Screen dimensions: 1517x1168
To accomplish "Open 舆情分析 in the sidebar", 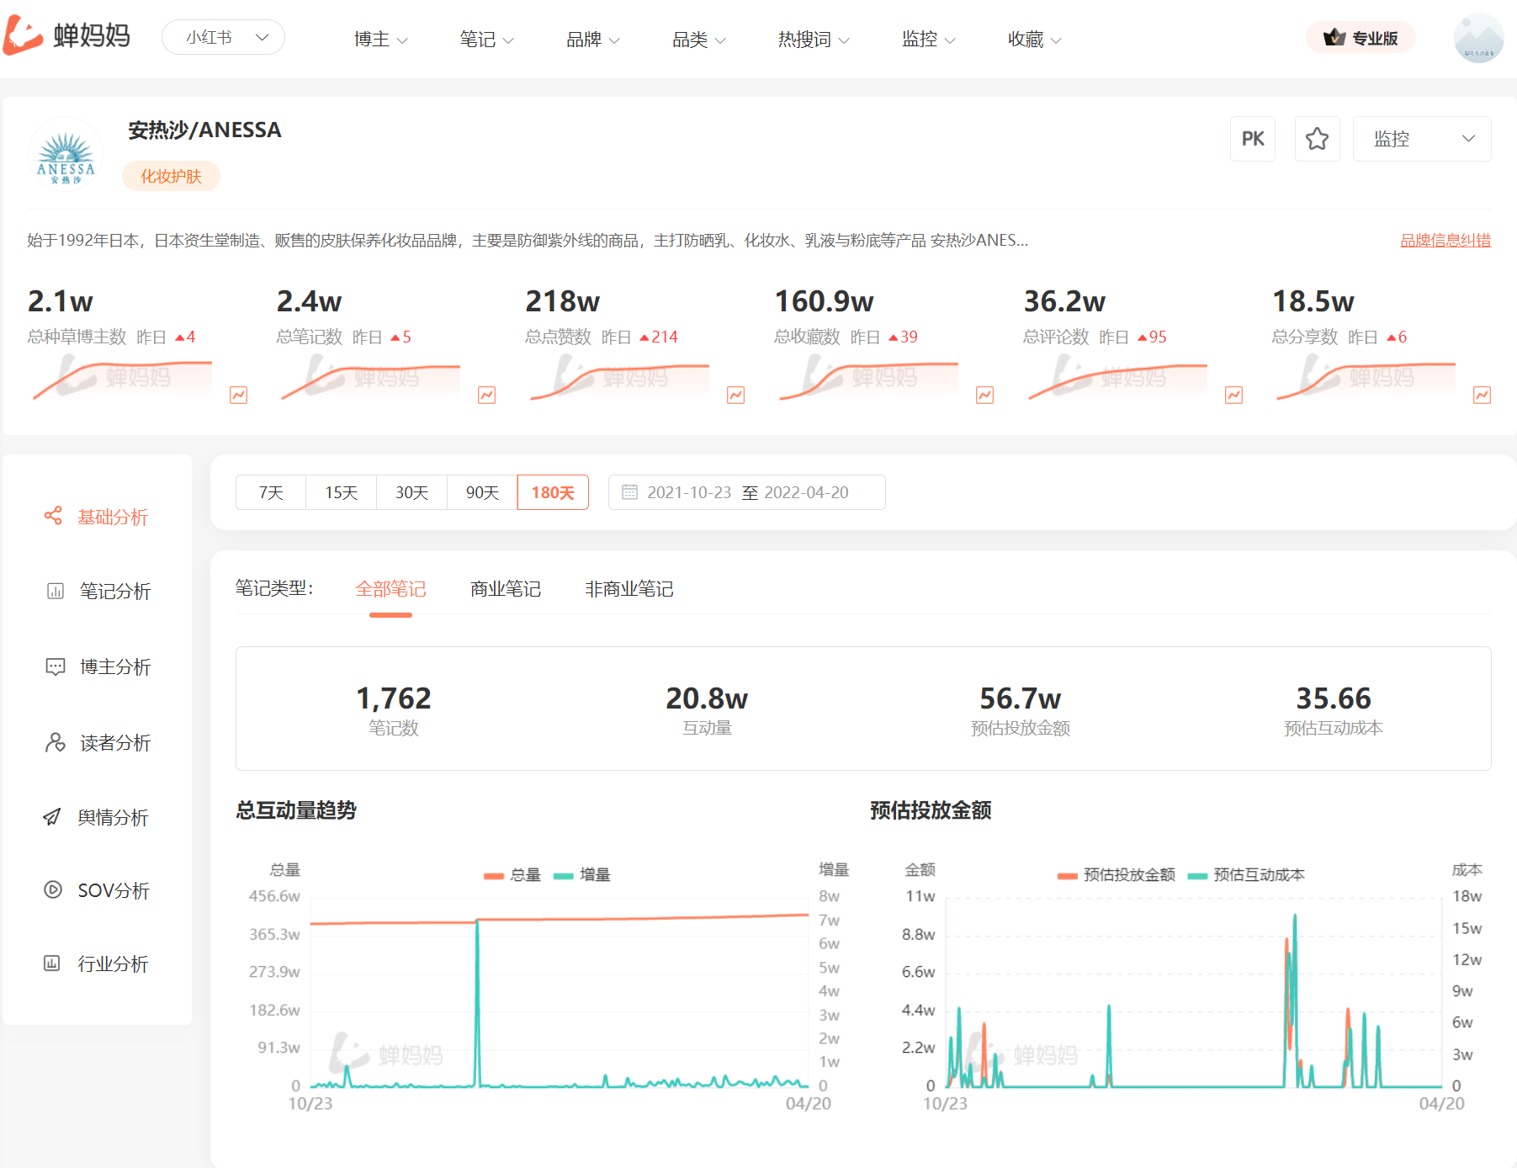I will pos(97,817).
